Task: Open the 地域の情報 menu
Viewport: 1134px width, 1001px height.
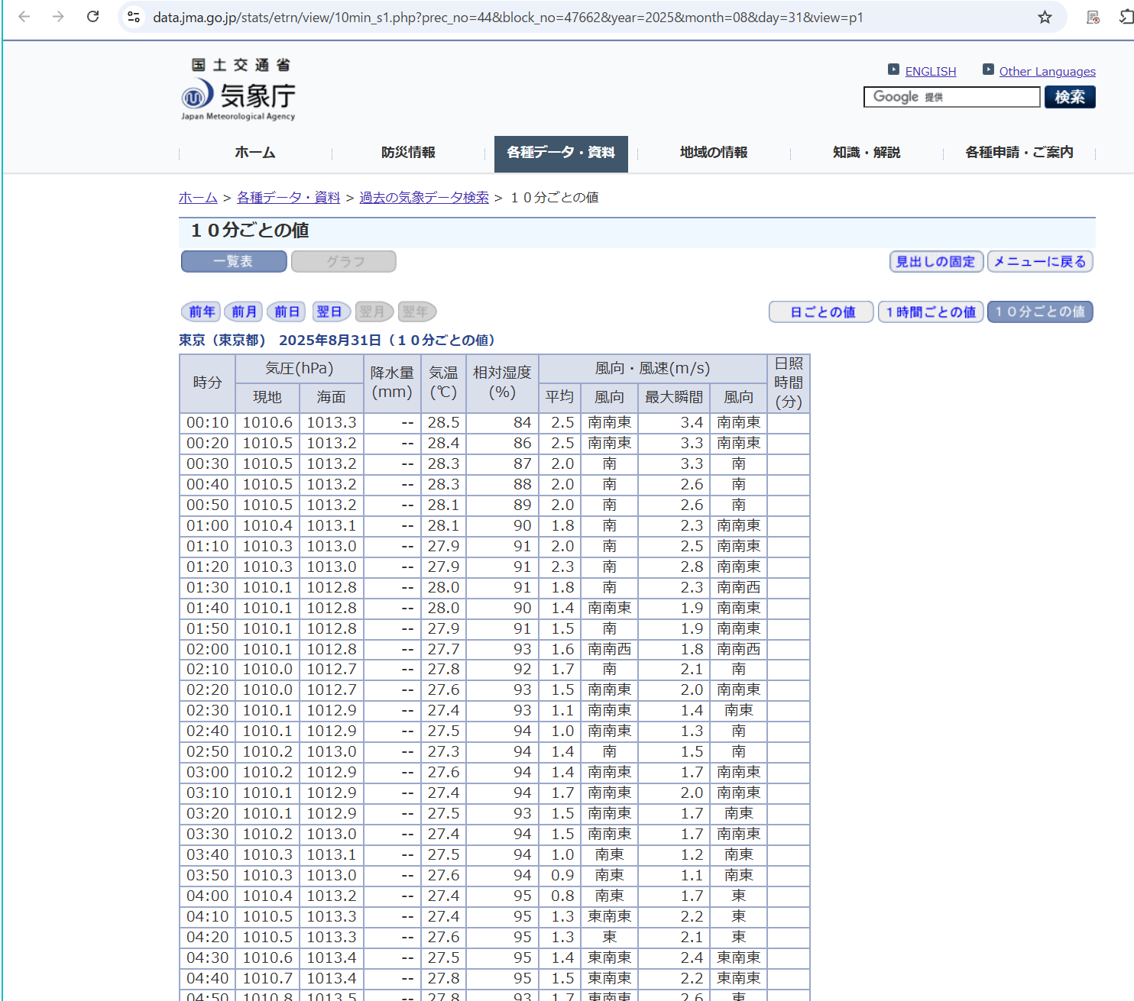Action: click(x=714, y=153)
